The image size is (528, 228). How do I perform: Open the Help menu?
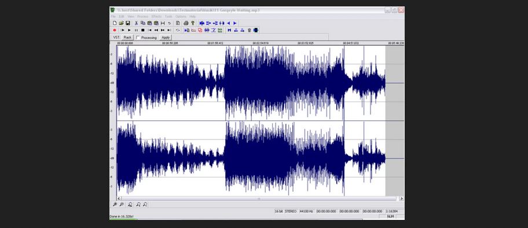pos(193,17)
